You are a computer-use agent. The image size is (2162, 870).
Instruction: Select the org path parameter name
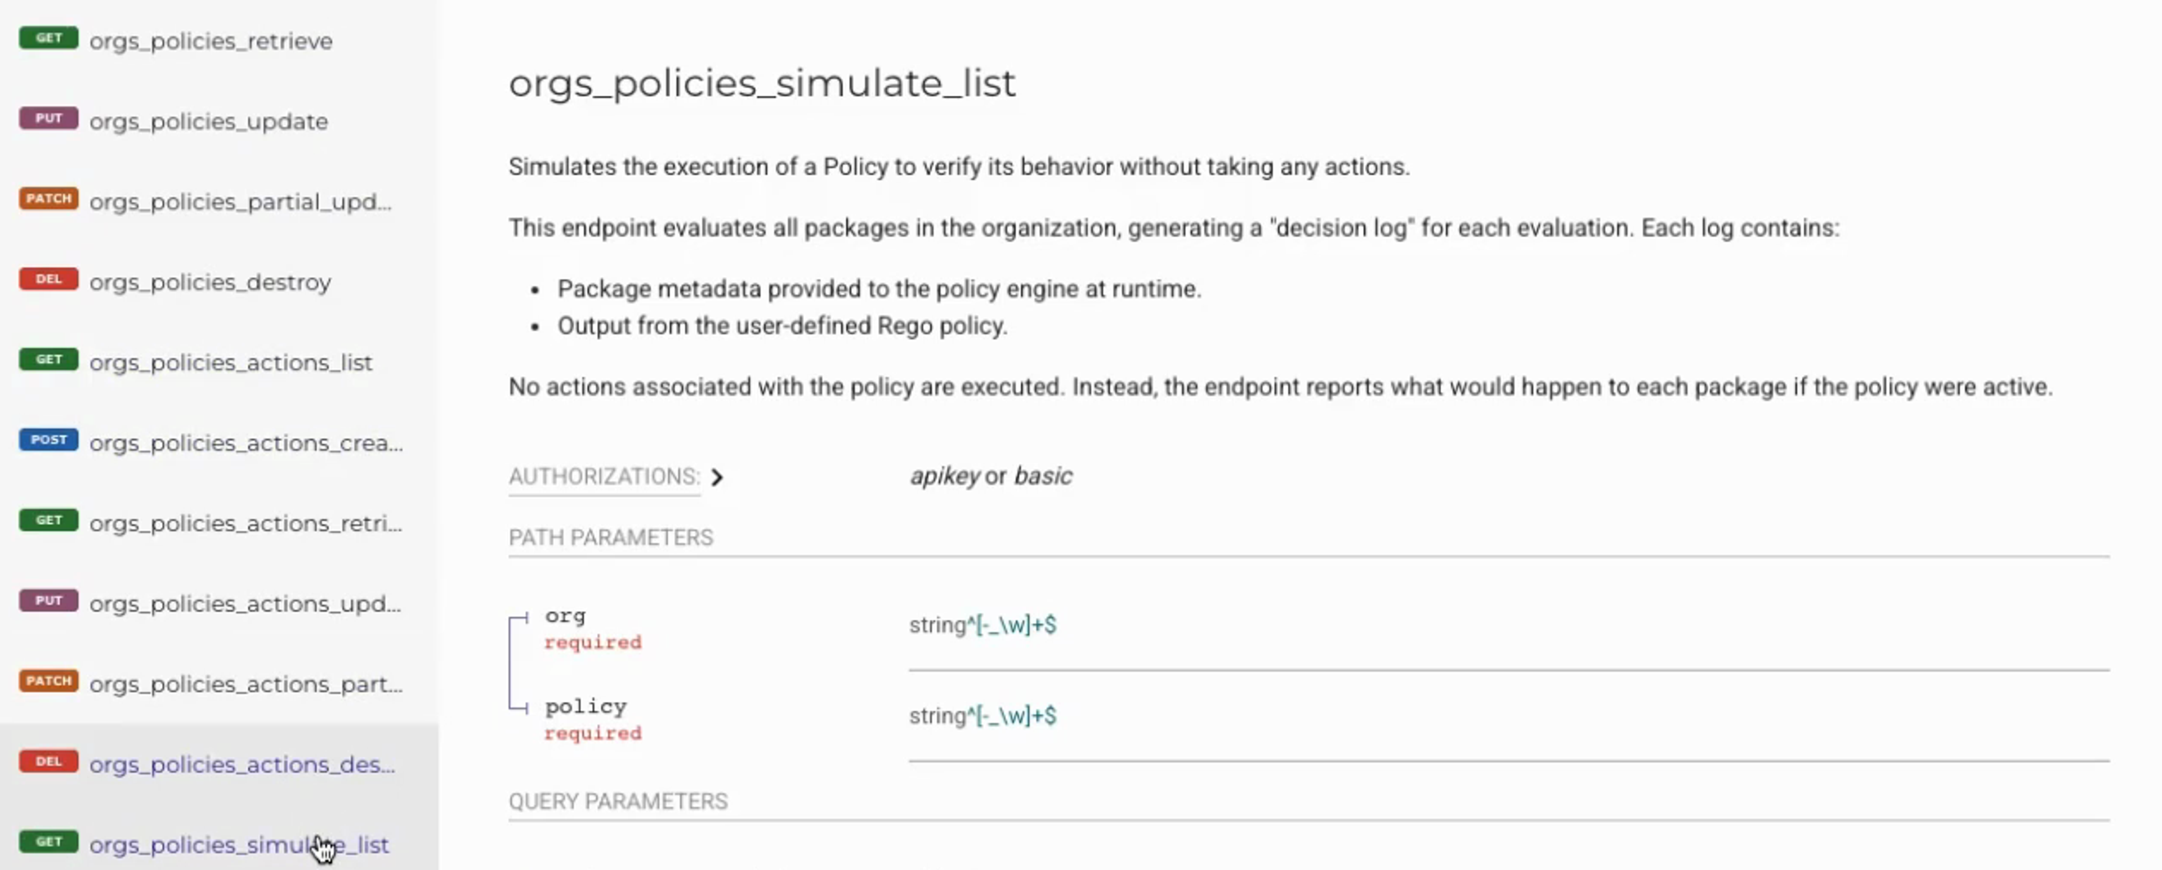click(x=565, y=616)
